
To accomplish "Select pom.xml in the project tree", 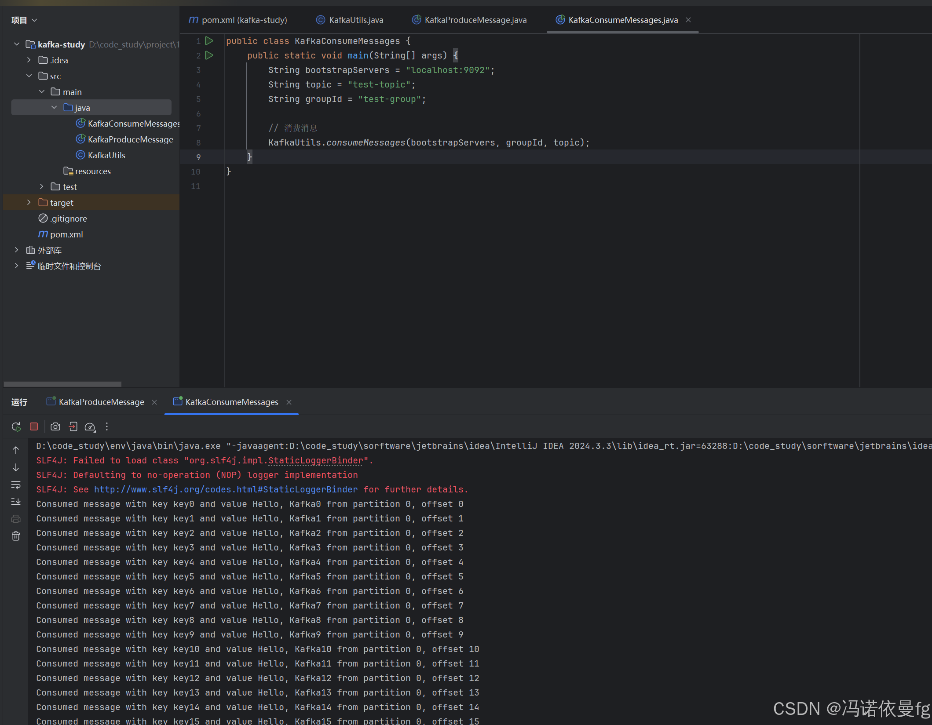I will tap(66, 234).
